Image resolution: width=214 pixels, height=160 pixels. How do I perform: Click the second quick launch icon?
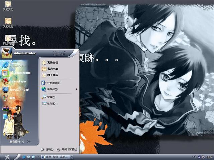pyautogui.click(x=29, y=157)
